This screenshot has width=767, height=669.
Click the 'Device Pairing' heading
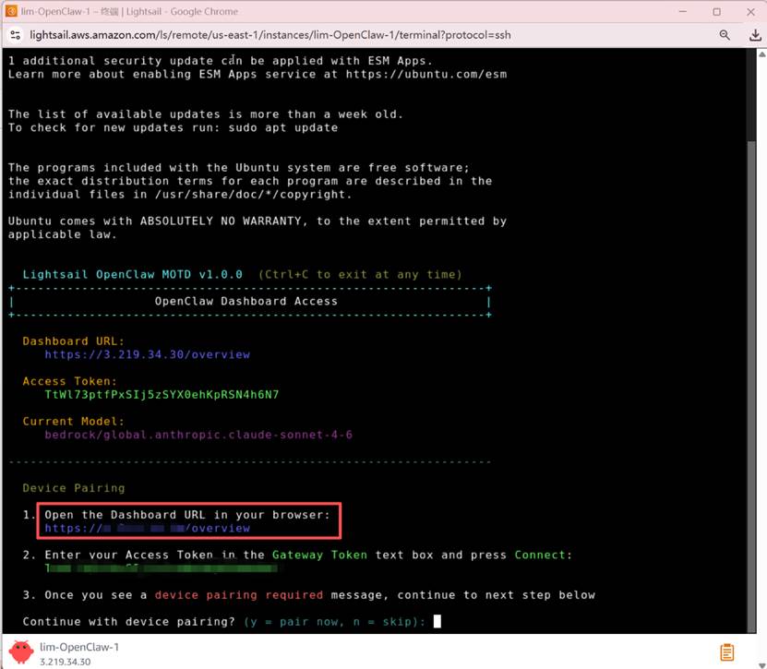(73, 488)
